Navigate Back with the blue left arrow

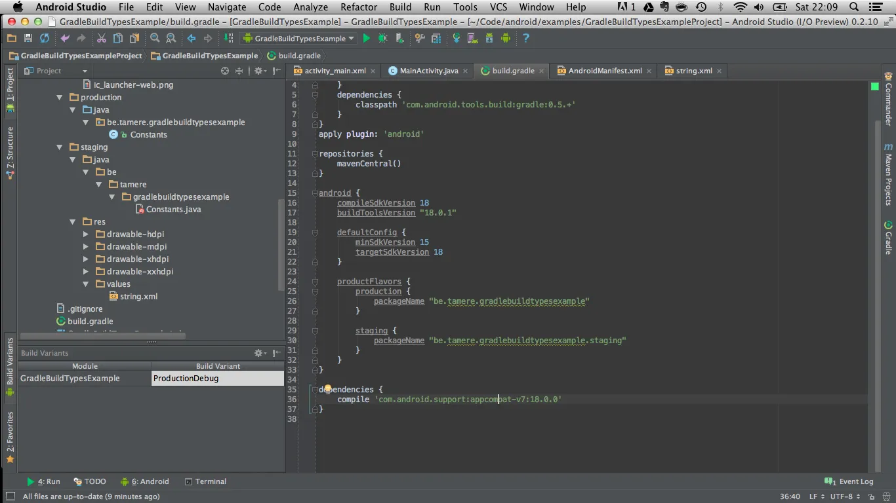(x=192, y=39)
